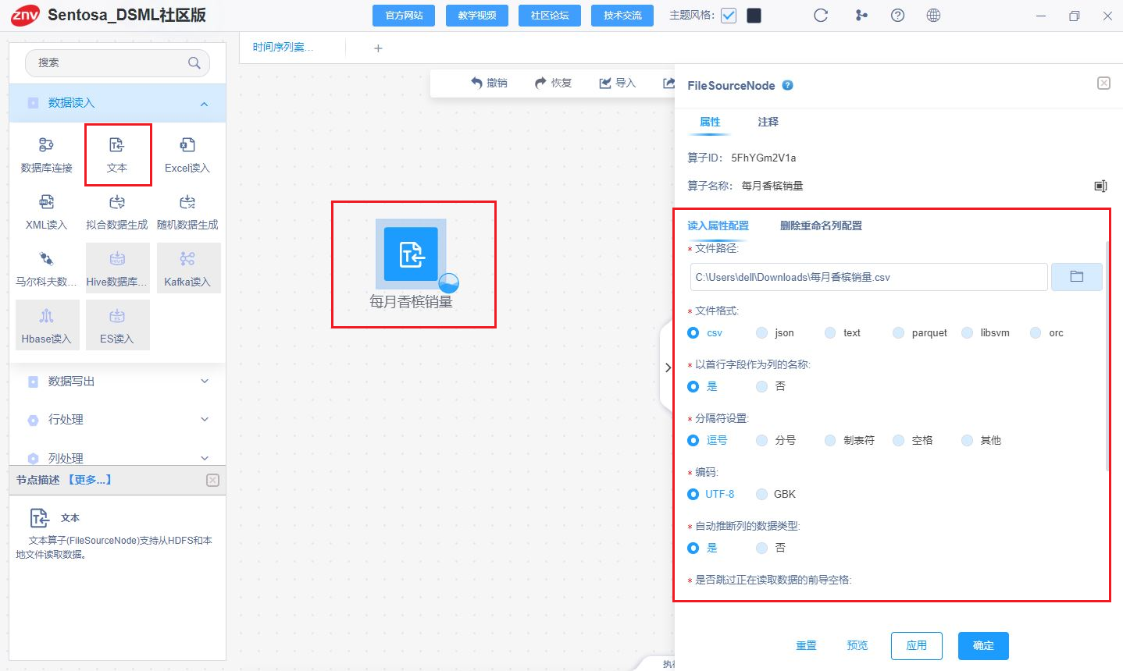Choose 其他 as the separator
Screen dimensions: 1123x671
[x=968, y=440]
